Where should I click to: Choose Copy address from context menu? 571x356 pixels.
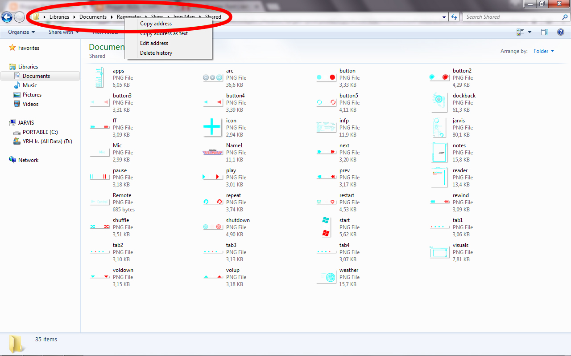pyautogui.click(x=156, y=24)
